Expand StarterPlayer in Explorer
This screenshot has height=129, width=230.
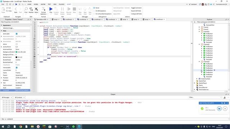pos(195,83)
